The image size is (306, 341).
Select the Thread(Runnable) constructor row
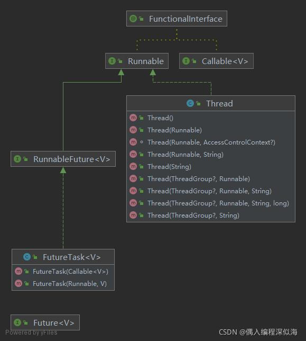(x=211, y=130)
